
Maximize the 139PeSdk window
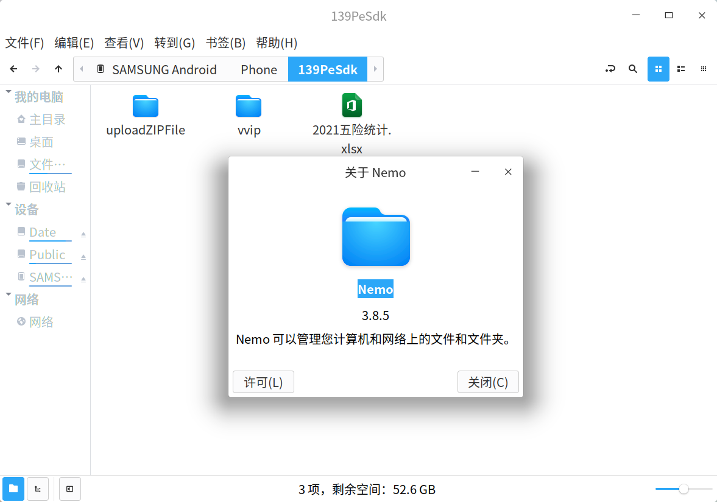pos(668,16)
